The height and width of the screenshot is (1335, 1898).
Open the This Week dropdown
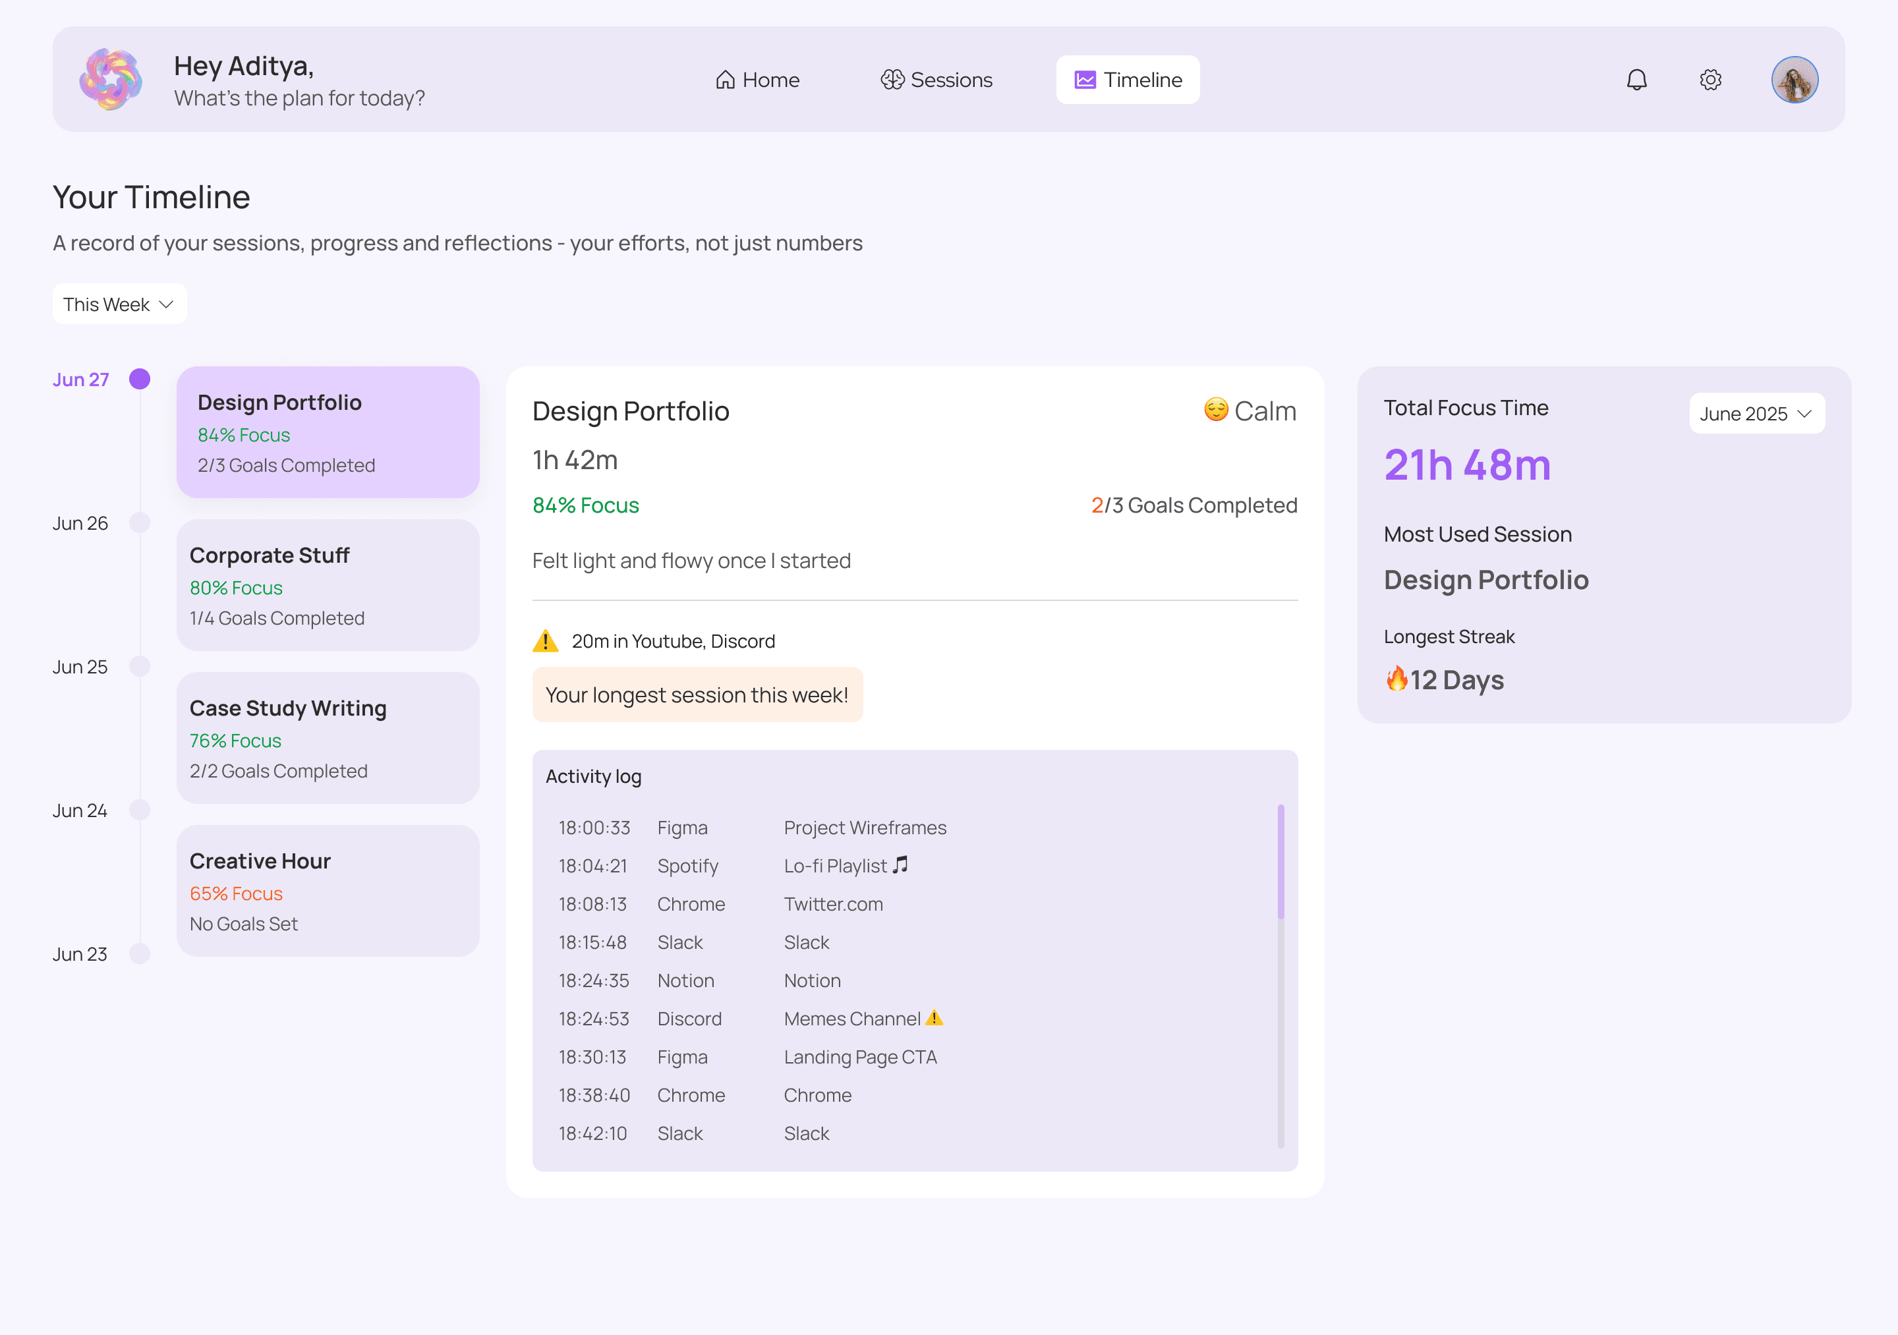point(119,304)
